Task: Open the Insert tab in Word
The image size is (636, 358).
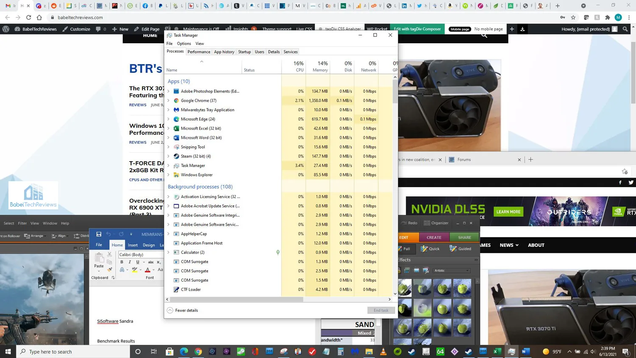Action: (x=133, y=245)
